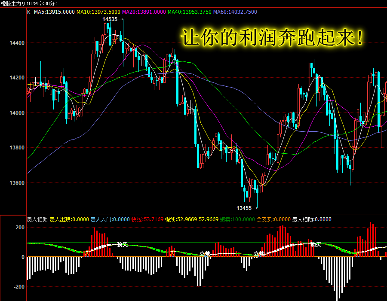The height and width of the screenshot is (301, 387).
Task: Select the MA10:13973.5000 indicator label
Action: (x=98, y=12)
